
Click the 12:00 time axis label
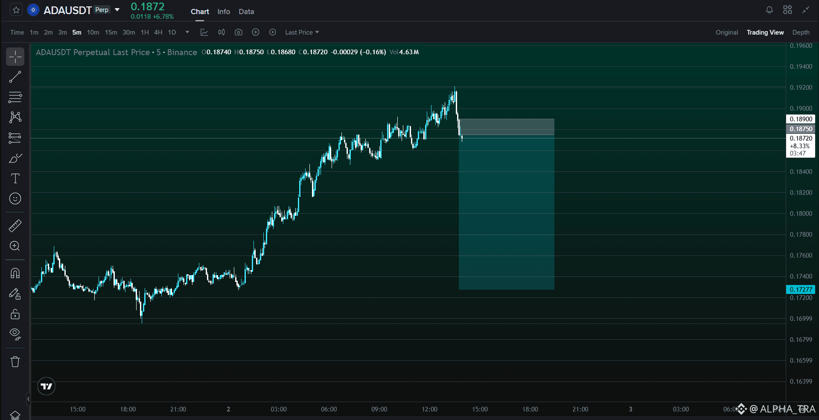coord(430,409)
